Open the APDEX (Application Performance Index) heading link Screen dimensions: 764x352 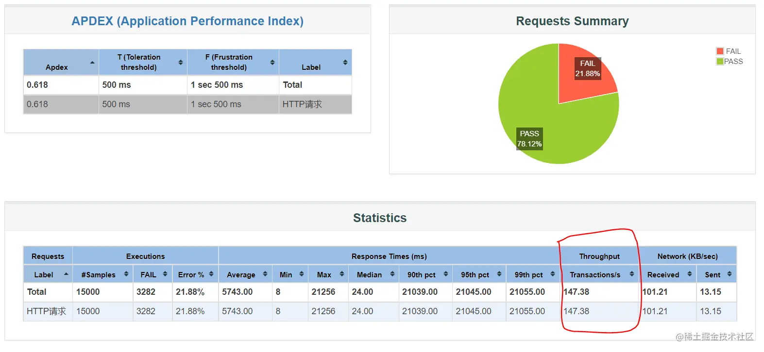coord(187,21)
